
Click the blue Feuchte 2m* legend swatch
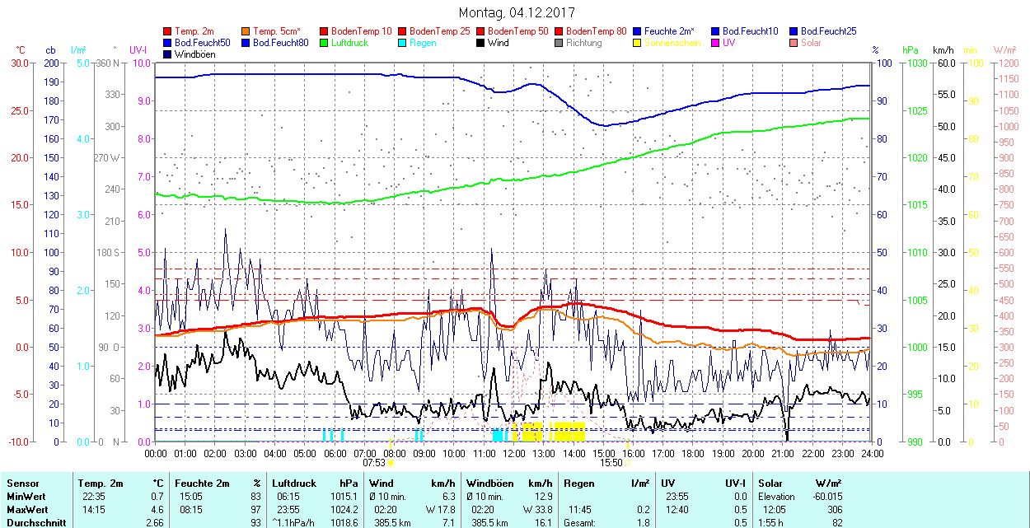(637, 31)
